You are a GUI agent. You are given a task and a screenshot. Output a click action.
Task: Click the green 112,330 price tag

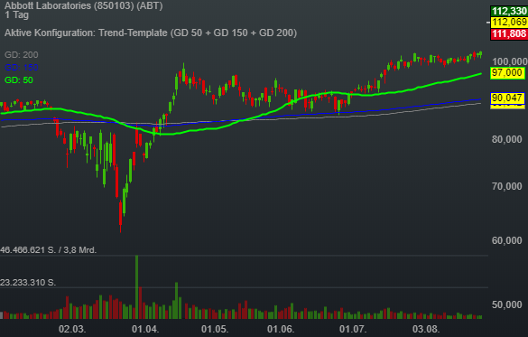click(x=509, y=11)
